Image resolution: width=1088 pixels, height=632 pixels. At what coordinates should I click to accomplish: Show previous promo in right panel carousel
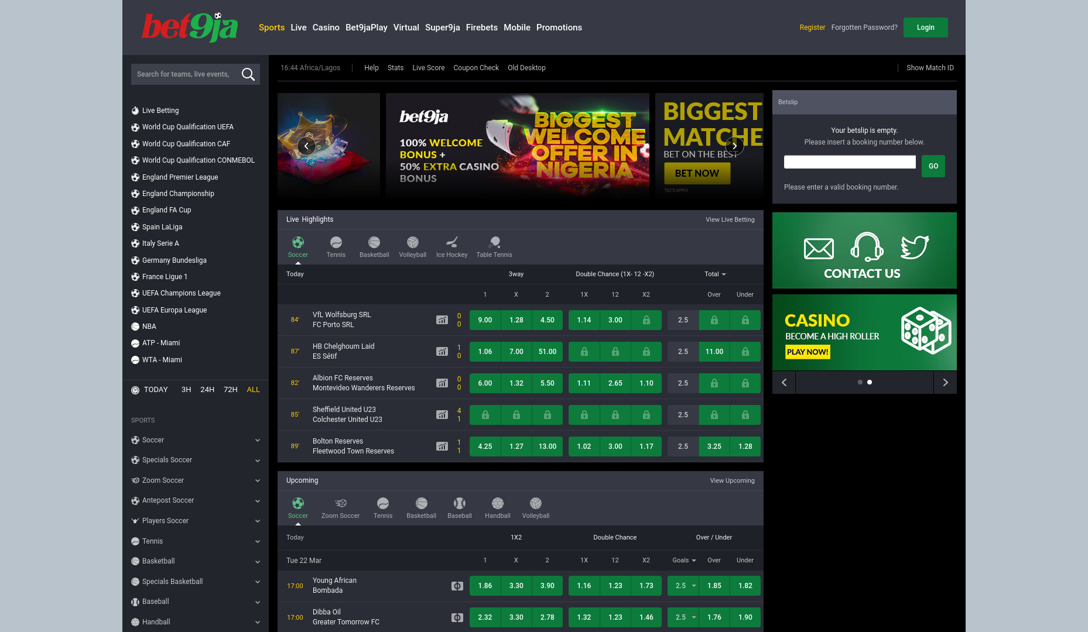[x=784, y=382]
